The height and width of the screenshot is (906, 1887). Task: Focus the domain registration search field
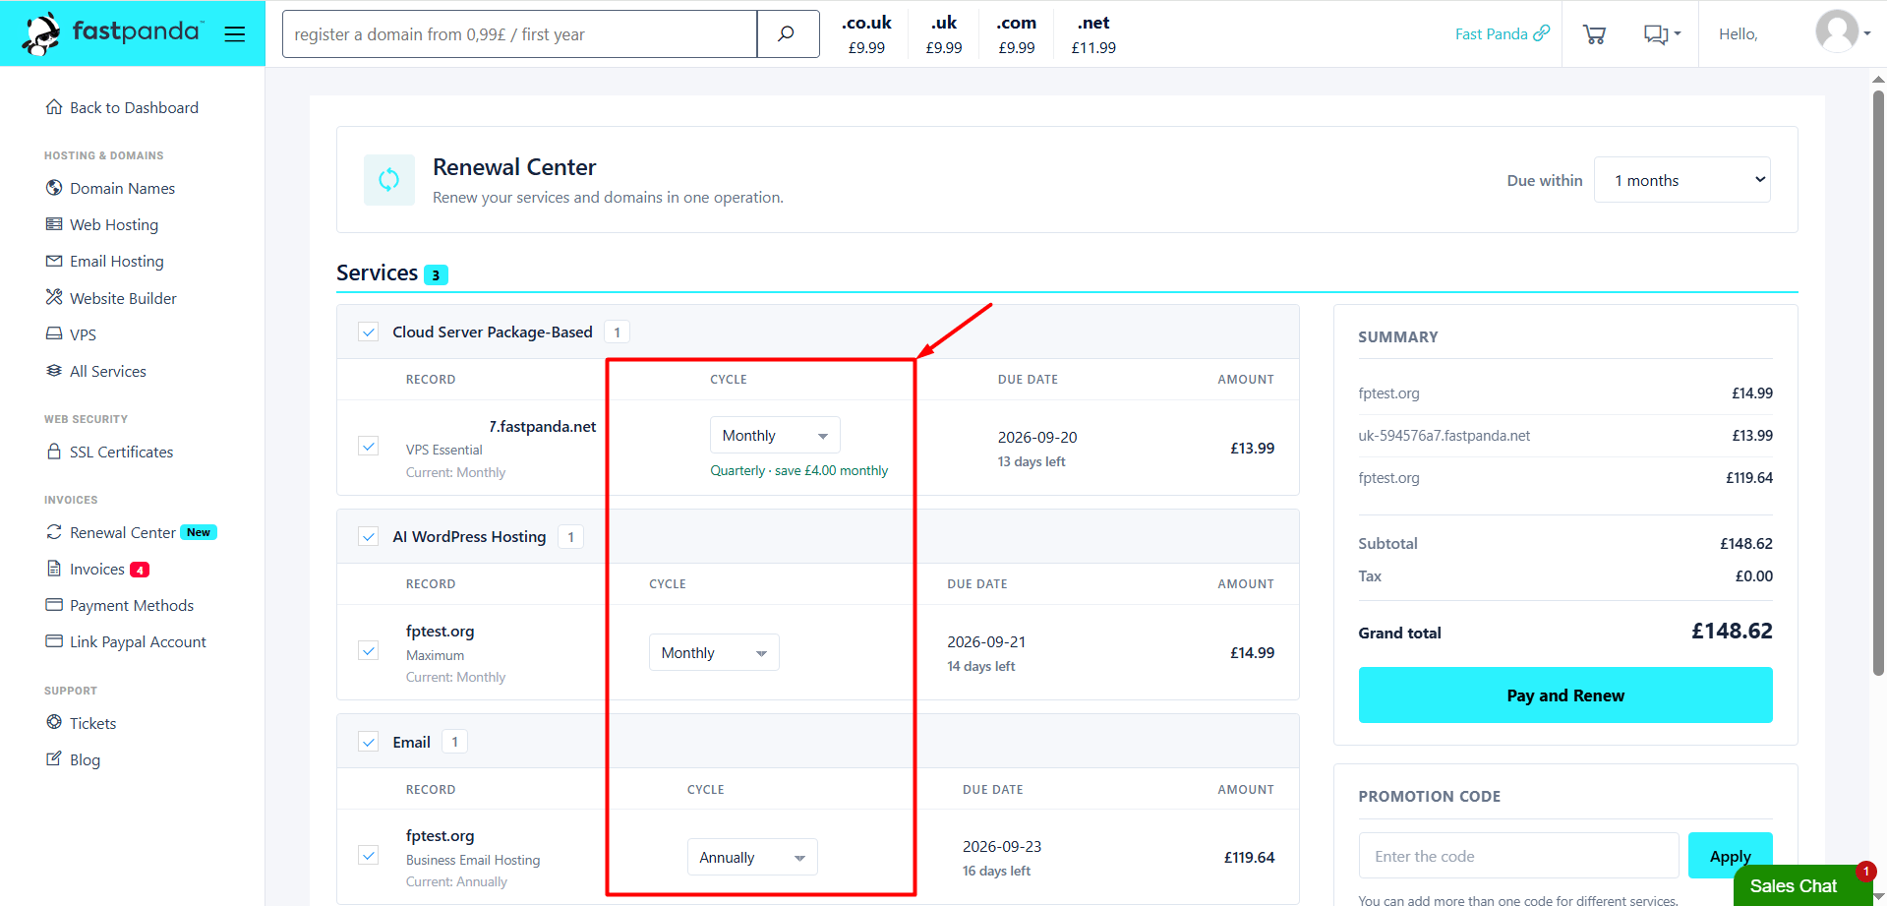(x=519, y=34)
